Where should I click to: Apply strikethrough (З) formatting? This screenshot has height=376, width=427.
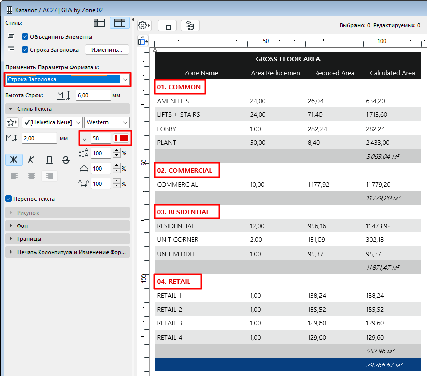66,160
